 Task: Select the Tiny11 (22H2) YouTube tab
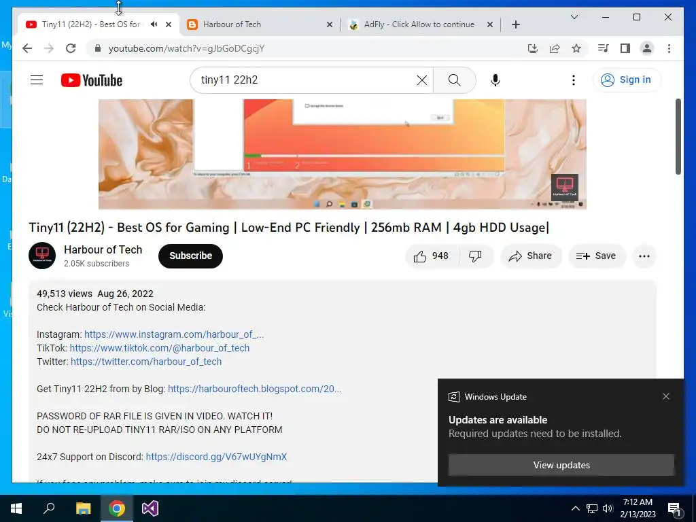(x=91, y=24)
